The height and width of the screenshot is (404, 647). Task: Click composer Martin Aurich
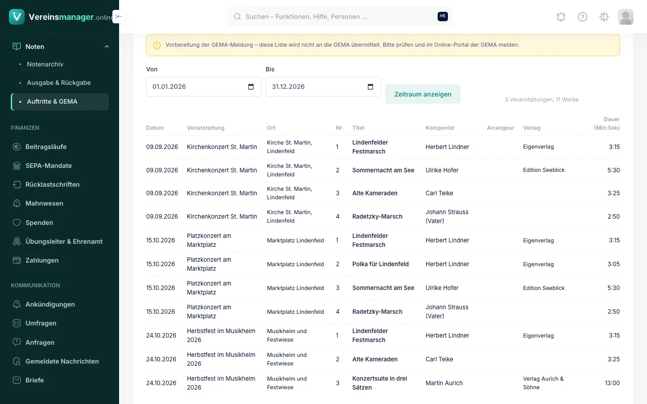click(444, 383)
